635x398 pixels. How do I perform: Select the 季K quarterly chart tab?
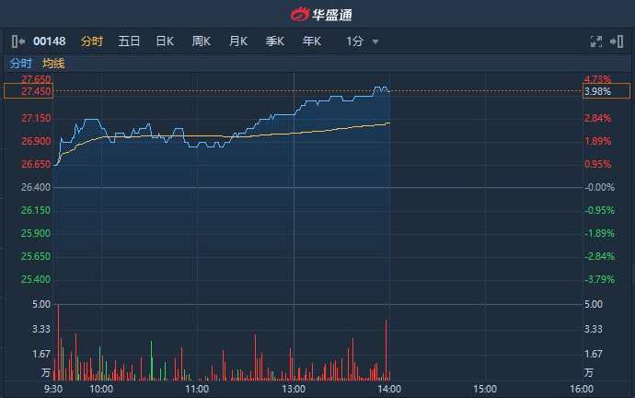pos(275,41)
